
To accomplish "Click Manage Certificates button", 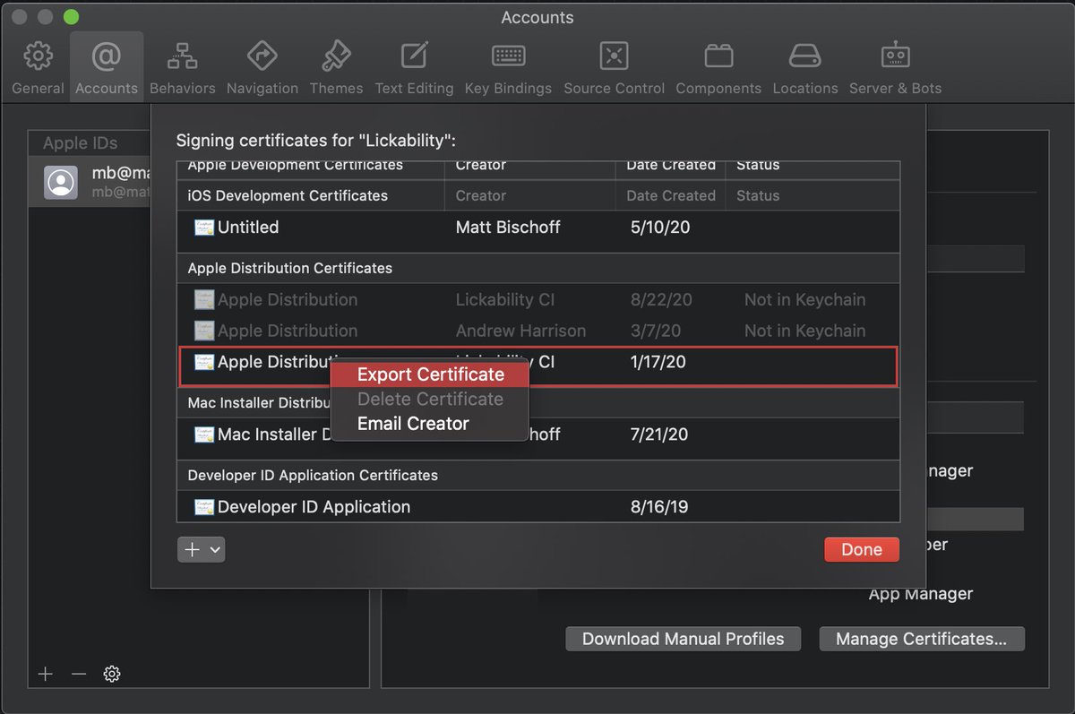I will point(922,639).
